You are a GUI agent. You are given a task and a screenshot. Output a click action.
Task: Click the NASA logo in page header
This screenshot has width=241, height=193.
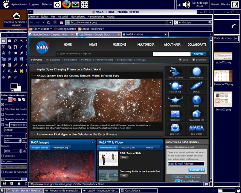click(x=42, y=47)
